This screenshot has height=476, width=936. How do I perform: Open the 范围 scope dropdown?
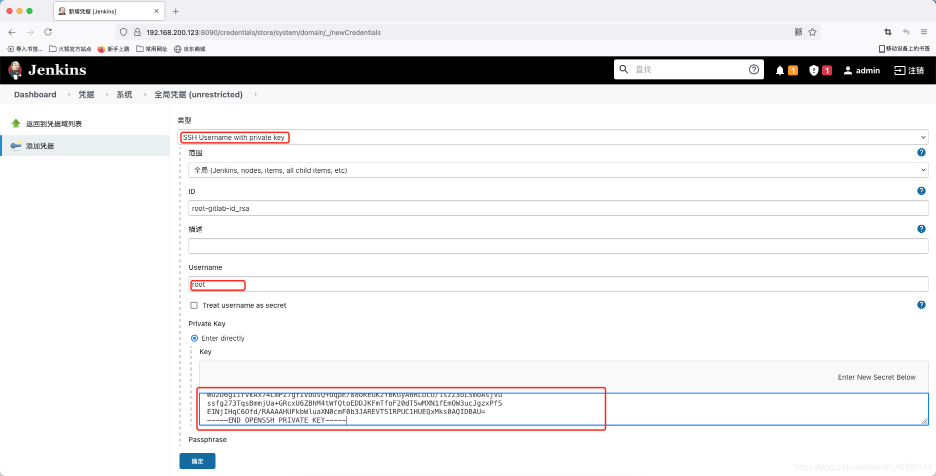[558, 170]
